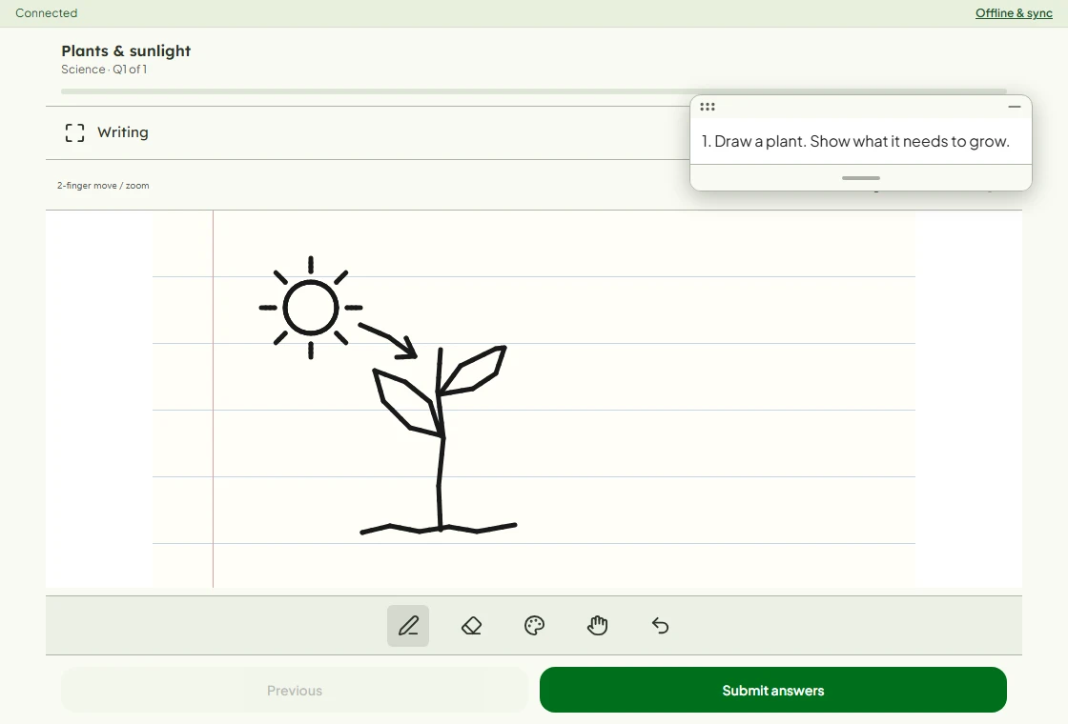
Task: Click the 'Writing' label
Action: pos(123,132)
